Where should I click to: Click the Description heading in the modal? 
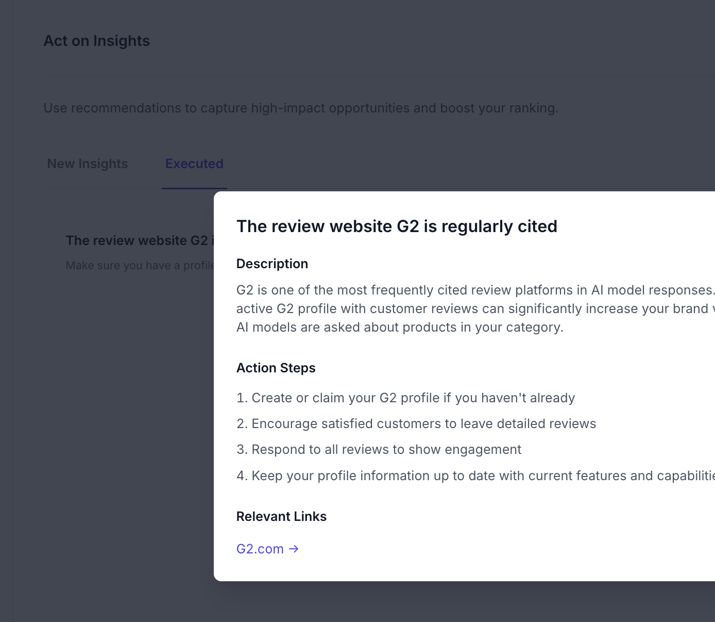272,264
